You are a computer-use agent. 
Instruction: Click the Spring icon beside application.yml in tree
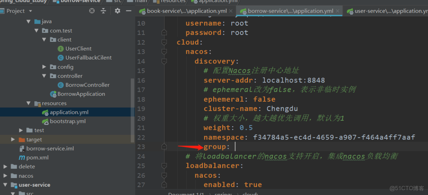45,112
